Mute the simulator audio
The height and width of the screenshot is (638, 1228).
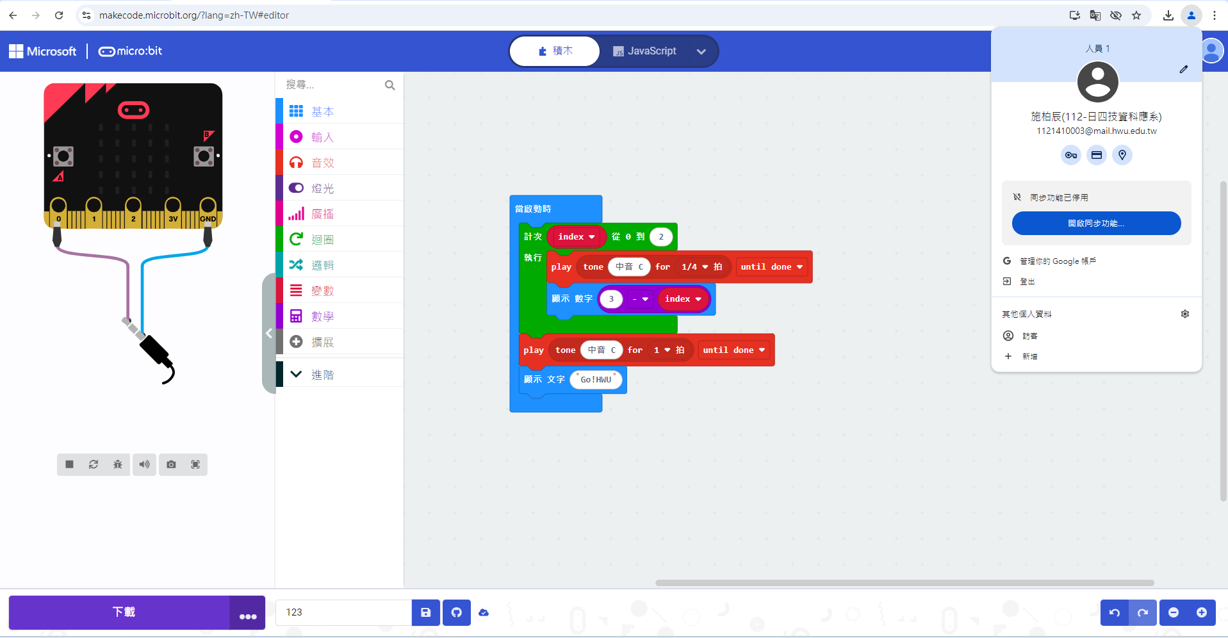[x=145, y=464]
